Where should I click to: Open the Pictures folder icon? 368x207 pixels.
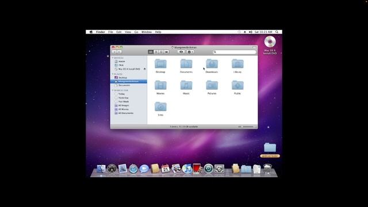click(212, 85)
